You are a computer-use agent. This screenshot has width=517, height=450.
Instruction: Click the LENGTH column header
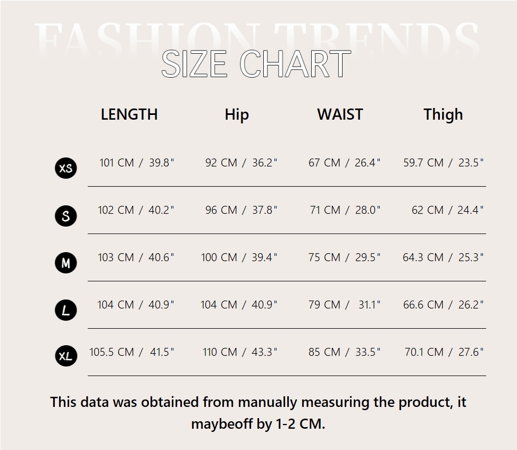[129, 114]
